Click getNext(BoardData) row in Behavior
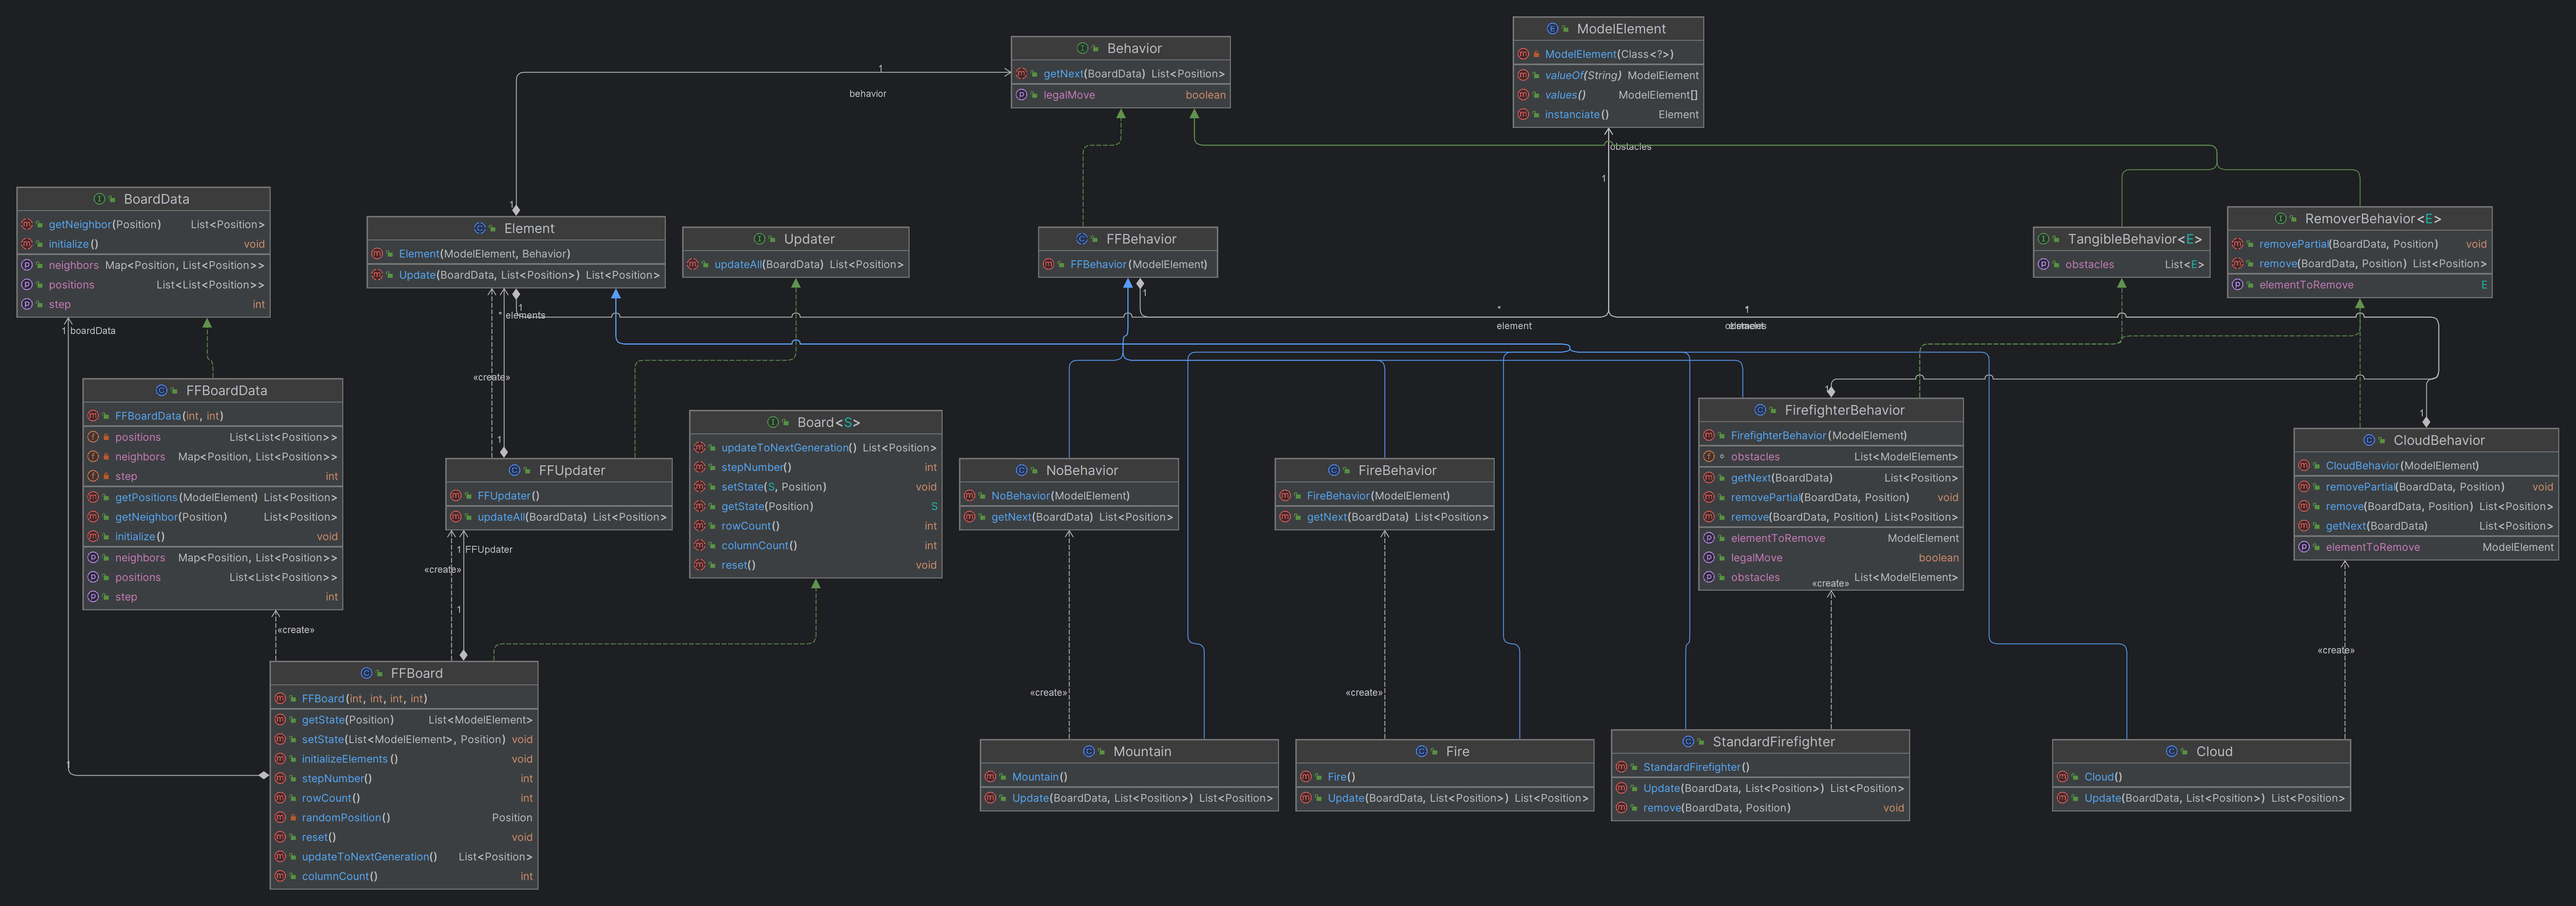This screenshot has width=2576, height=906. 1120,74
